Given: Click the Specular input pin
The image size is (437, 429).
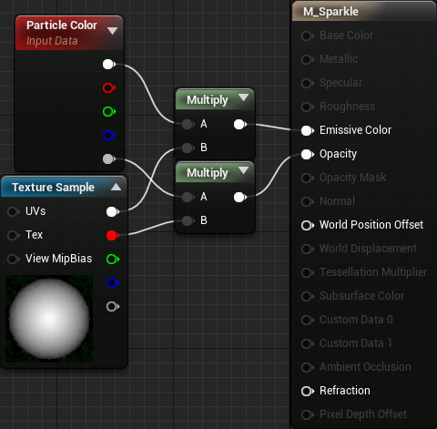Looking at the screenshot, I should click(x=308, y=83).
